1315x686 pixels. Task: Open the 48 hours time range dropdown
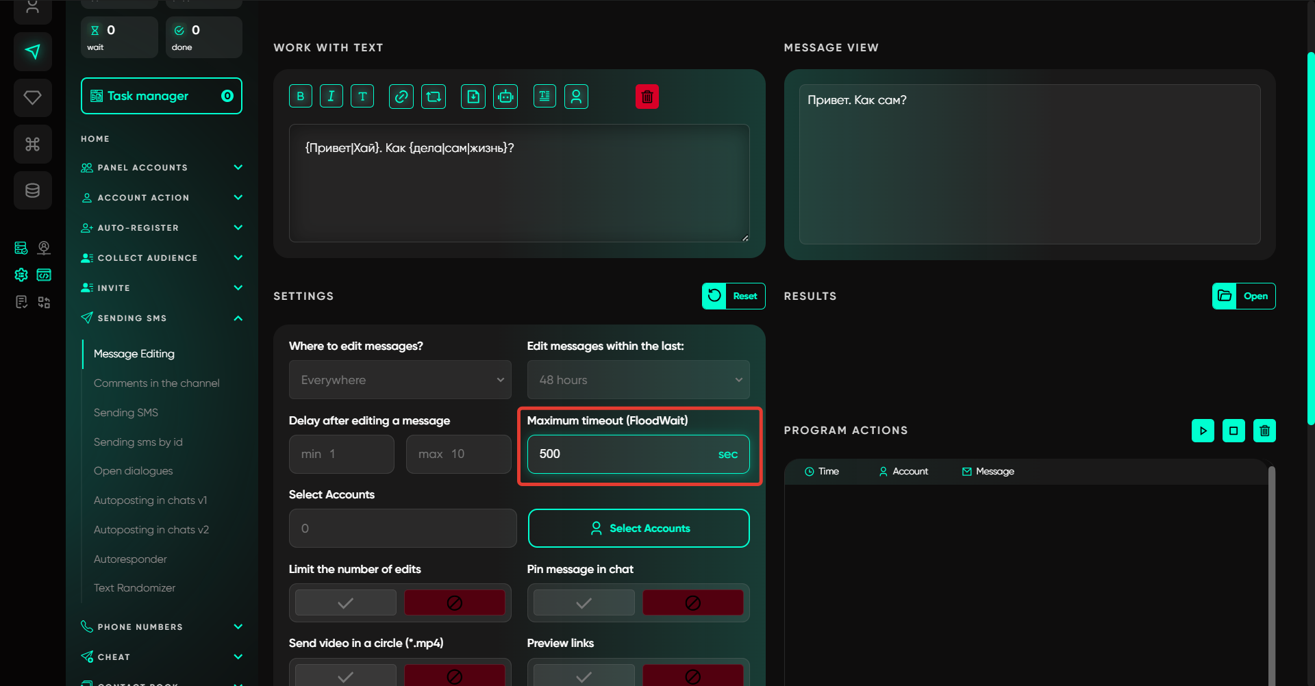coord(638,380)
